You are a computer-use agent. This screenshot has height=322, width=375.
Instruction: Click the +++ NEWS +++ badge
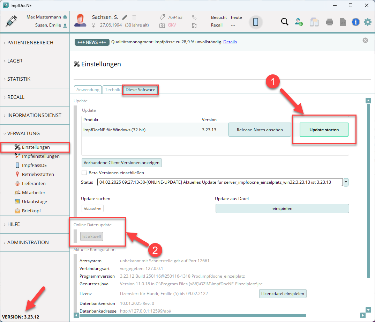point(92,42)
